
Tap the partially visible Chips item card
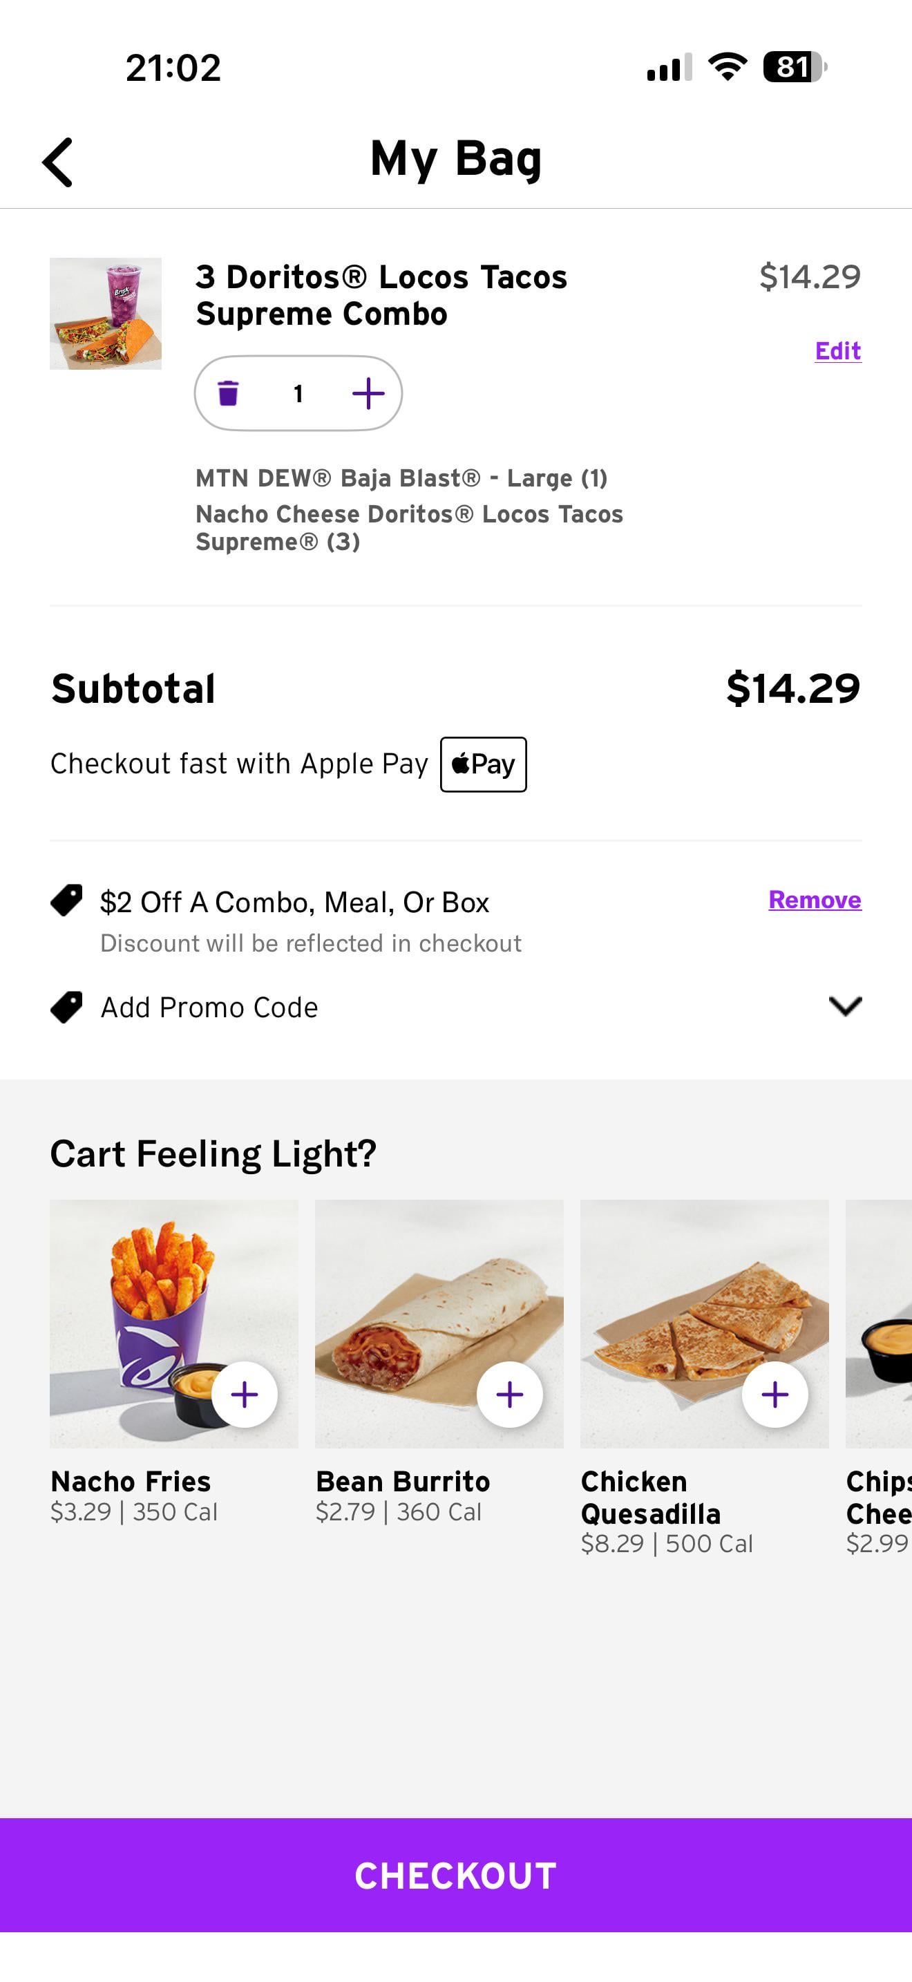(879, 1323)
